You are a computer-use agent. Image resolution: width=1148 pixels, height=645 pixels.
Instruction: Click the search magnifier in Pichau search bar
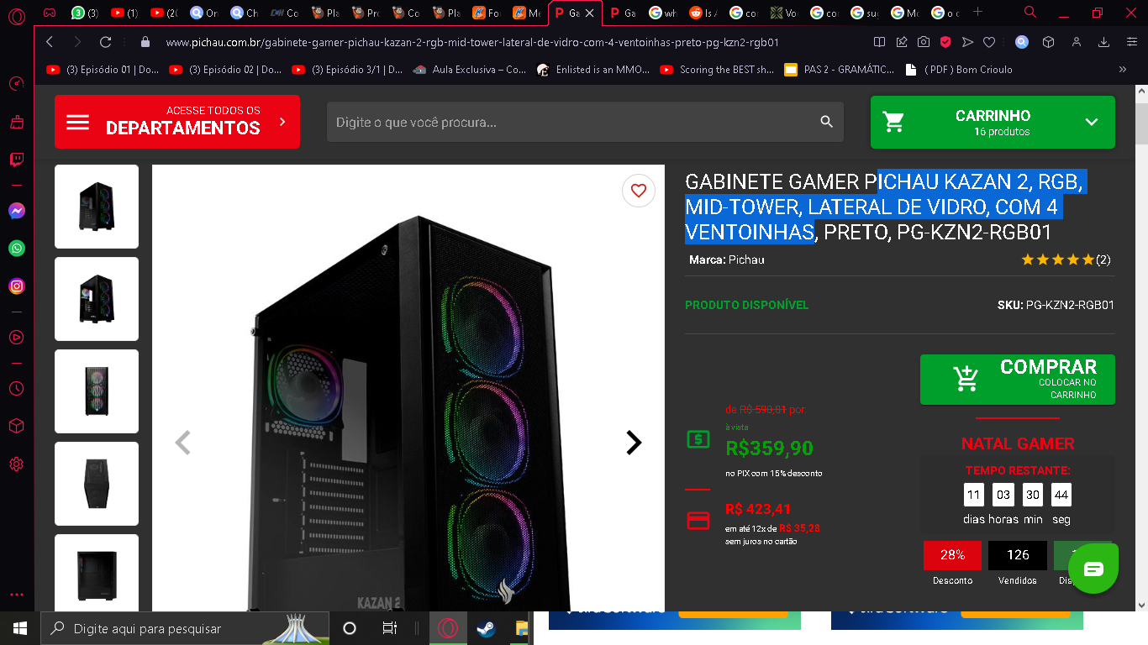[826, 123]
